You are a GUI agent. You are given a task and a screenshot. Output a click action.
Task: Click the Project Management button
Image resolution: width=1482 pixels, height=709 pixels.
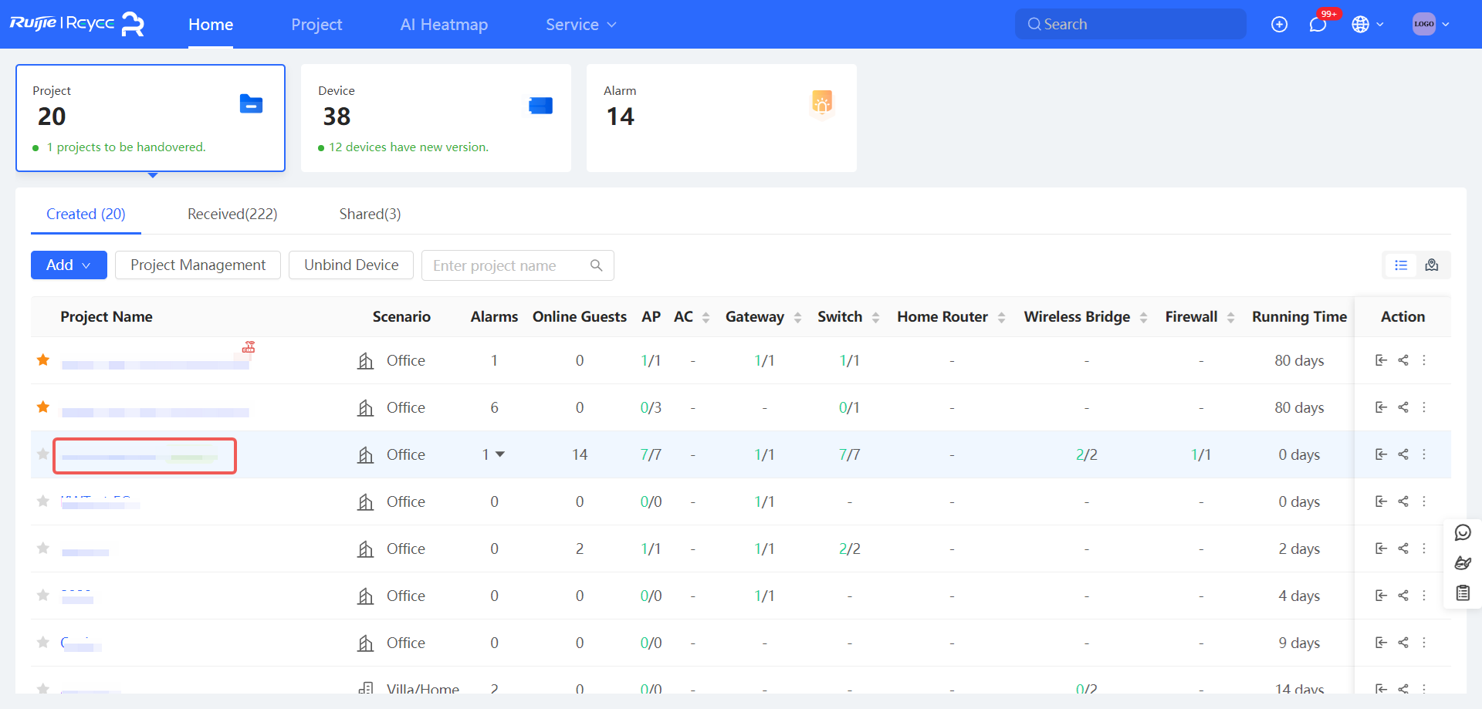pos(198,265)
